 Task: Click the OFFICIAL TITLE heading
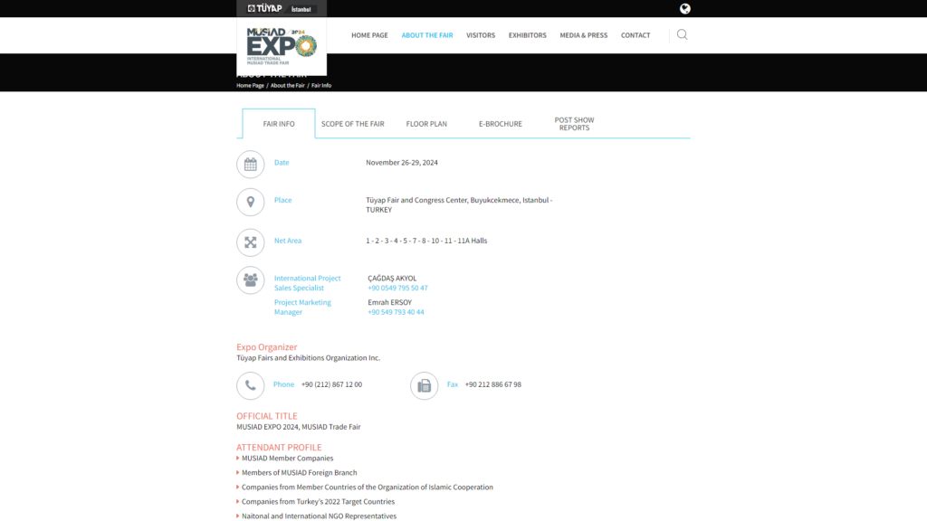[267, 416]
